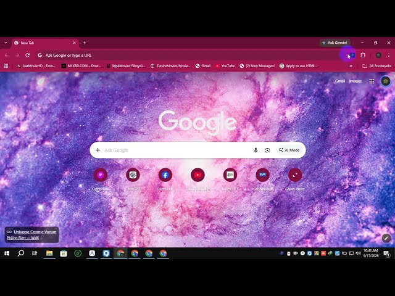Adjust volume from speaker tray icon
This screenshot has width=395, height=296.
click(358, 253)
